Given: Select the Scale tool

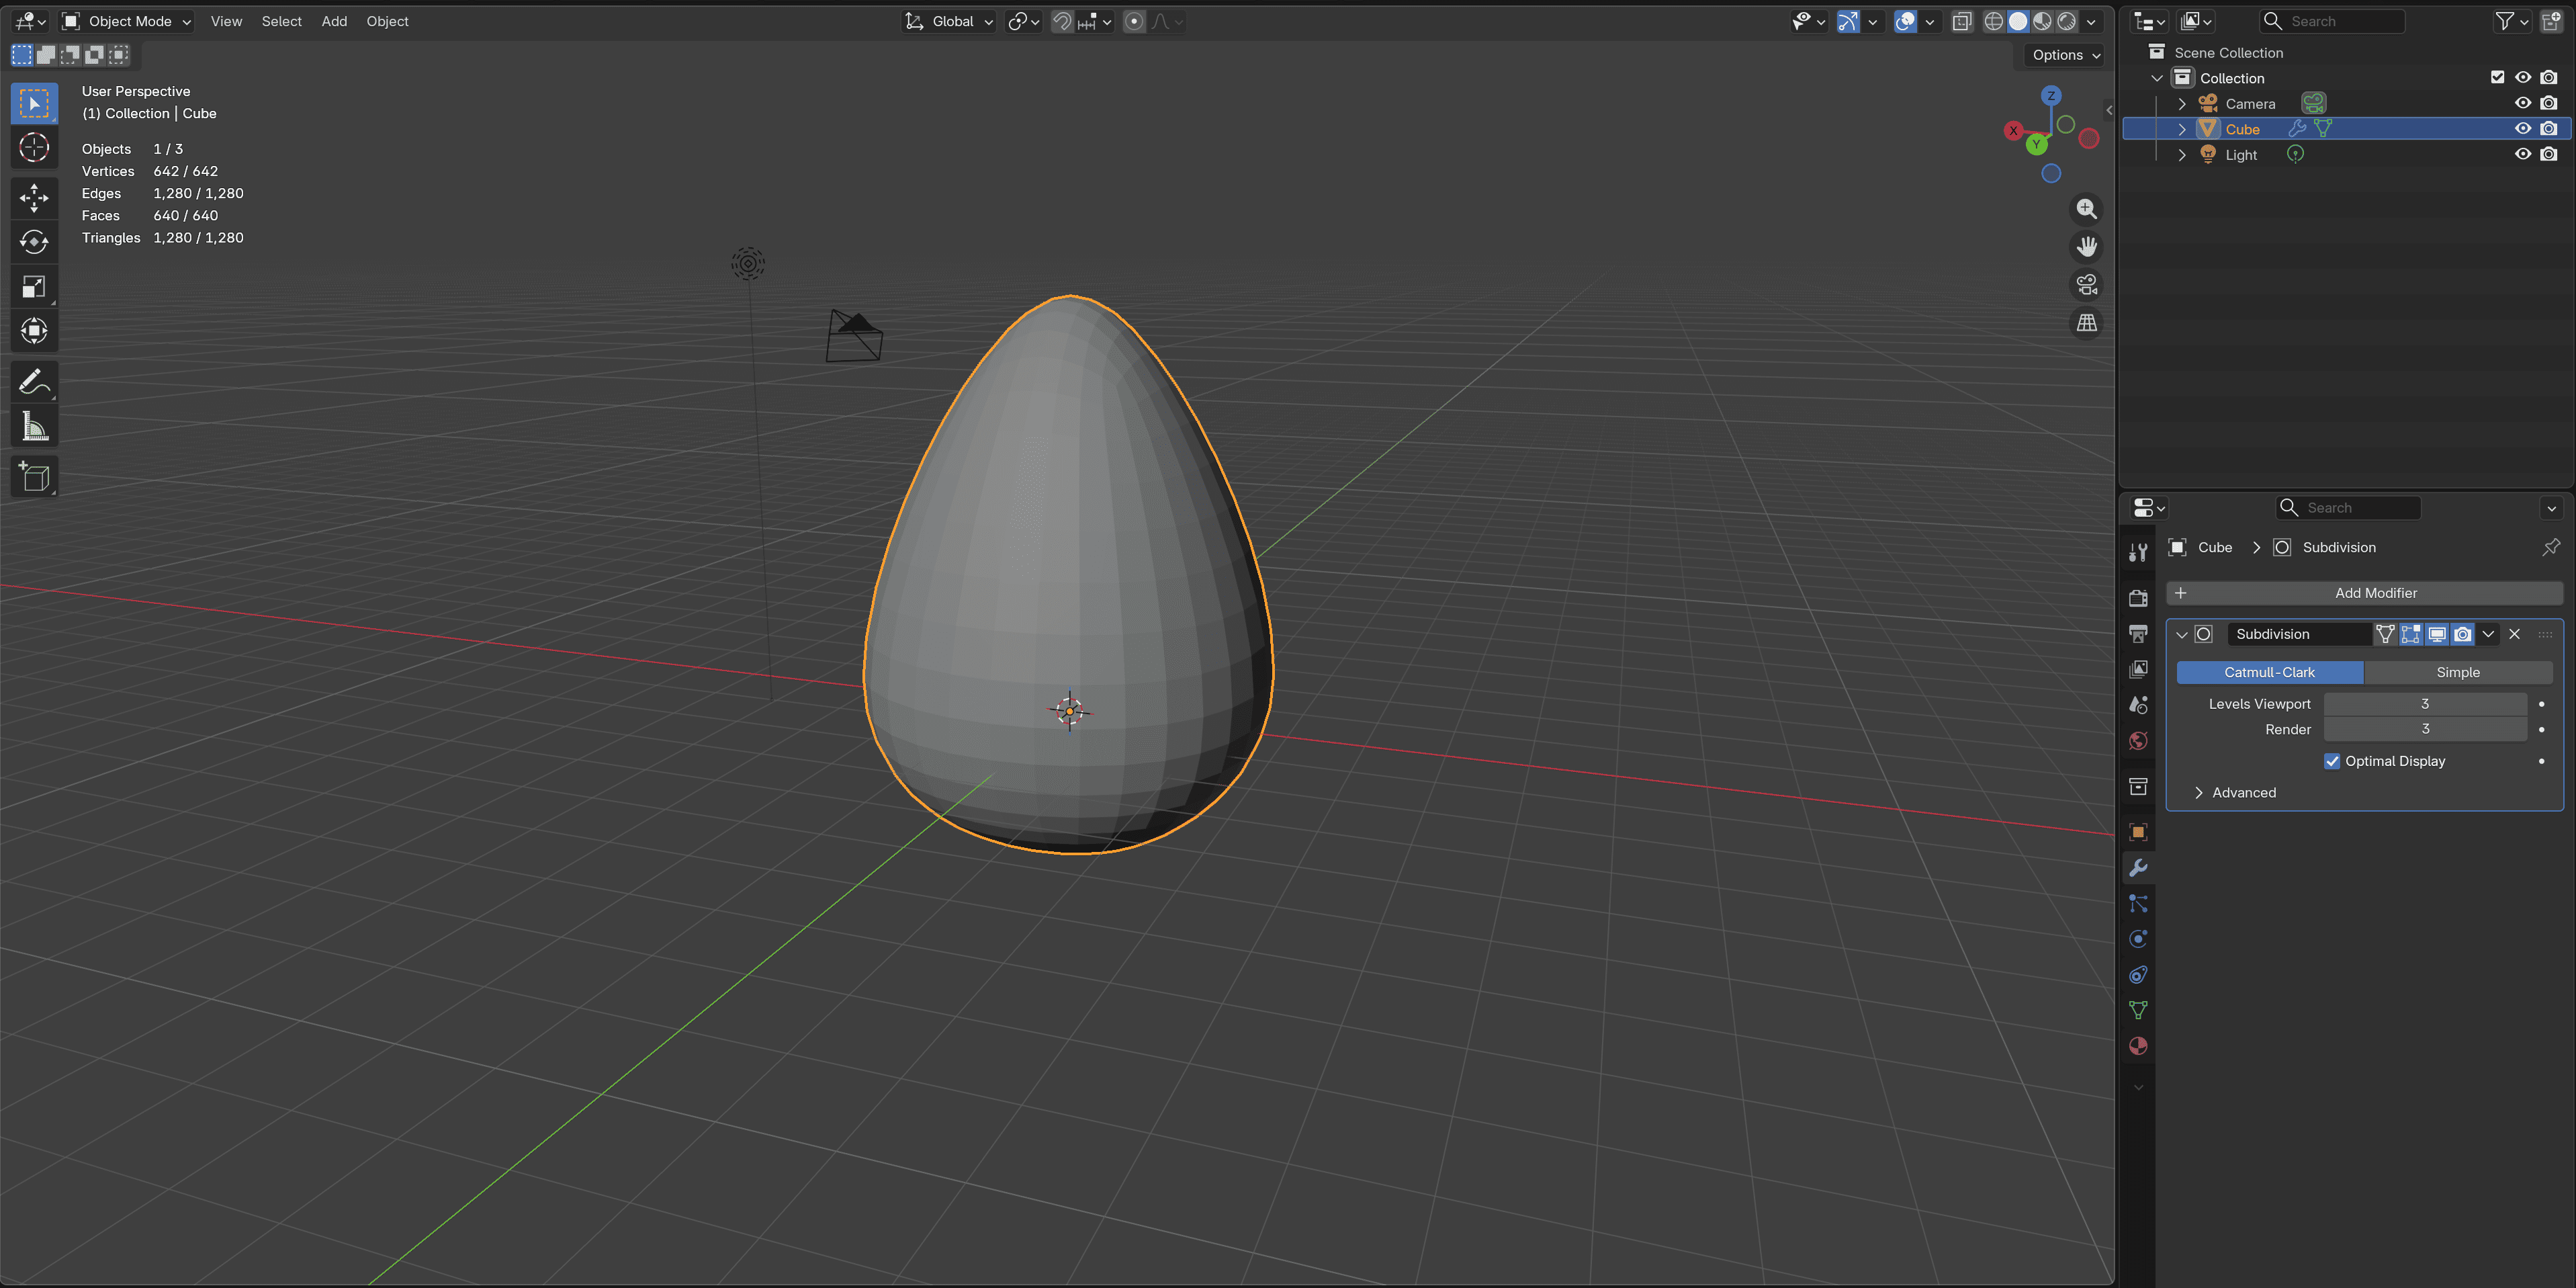Looking at the screenshot, I should (x=34, y=287).
